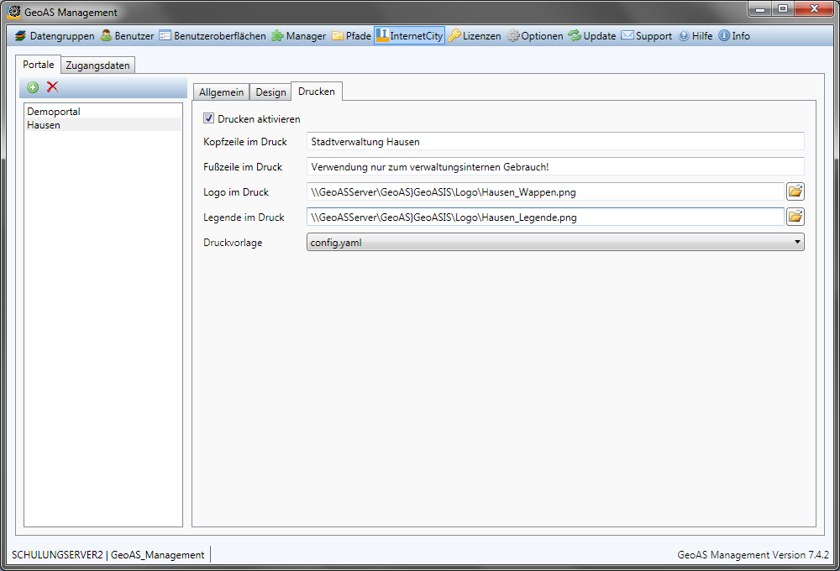Screen dimensions: 840x571
Task: Browse for the Legende im Druck file
Action: (795, 217)
